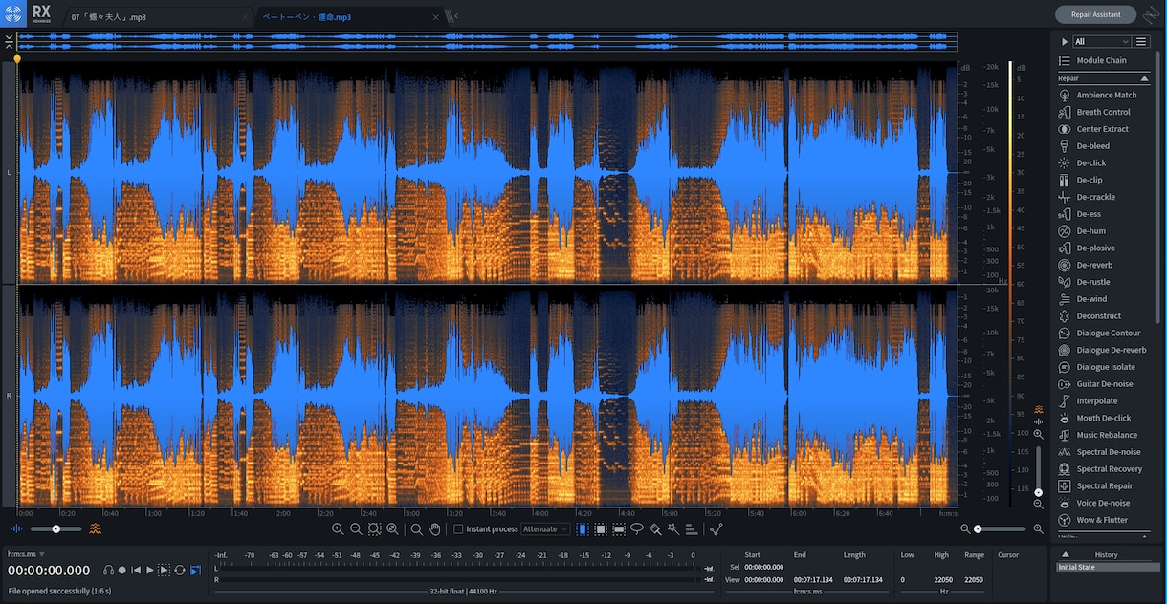Toggle the Frequency selection tool

619,529
